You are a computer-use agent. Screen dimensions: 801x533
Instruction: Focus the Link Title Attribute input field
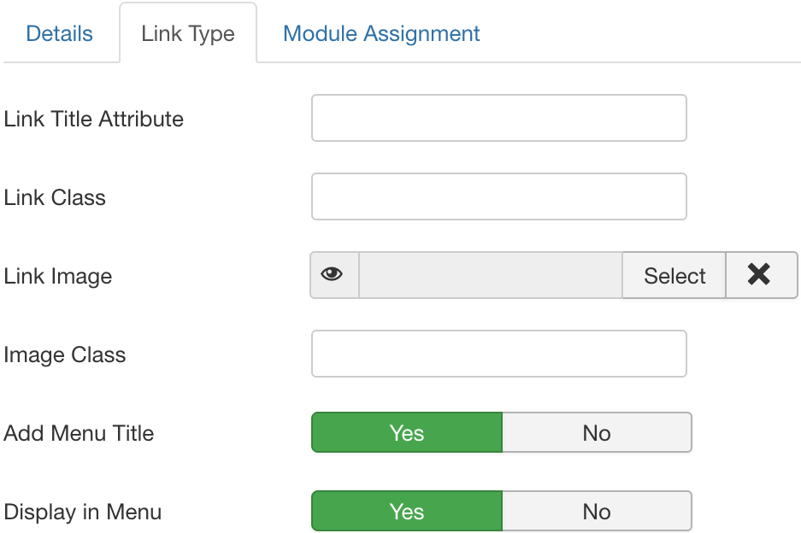click(x=498, y=118)
